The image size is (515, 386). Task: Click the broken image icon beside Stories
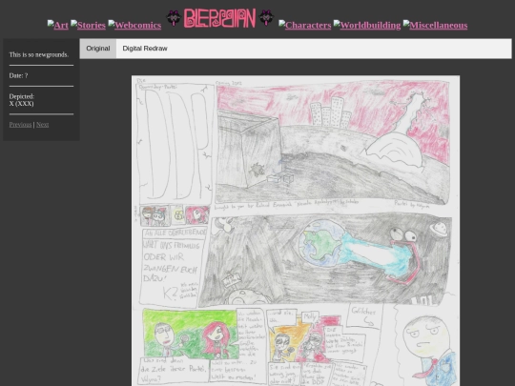pos(73,23)
